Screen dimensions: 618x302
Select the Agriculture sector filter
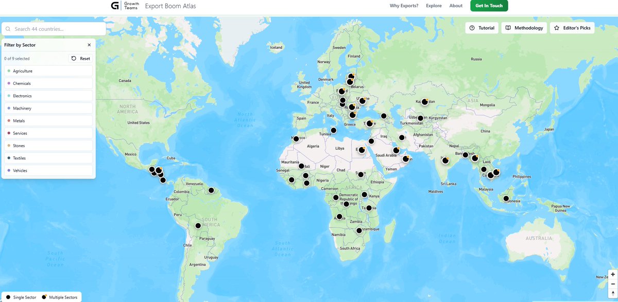pos(48,70)
